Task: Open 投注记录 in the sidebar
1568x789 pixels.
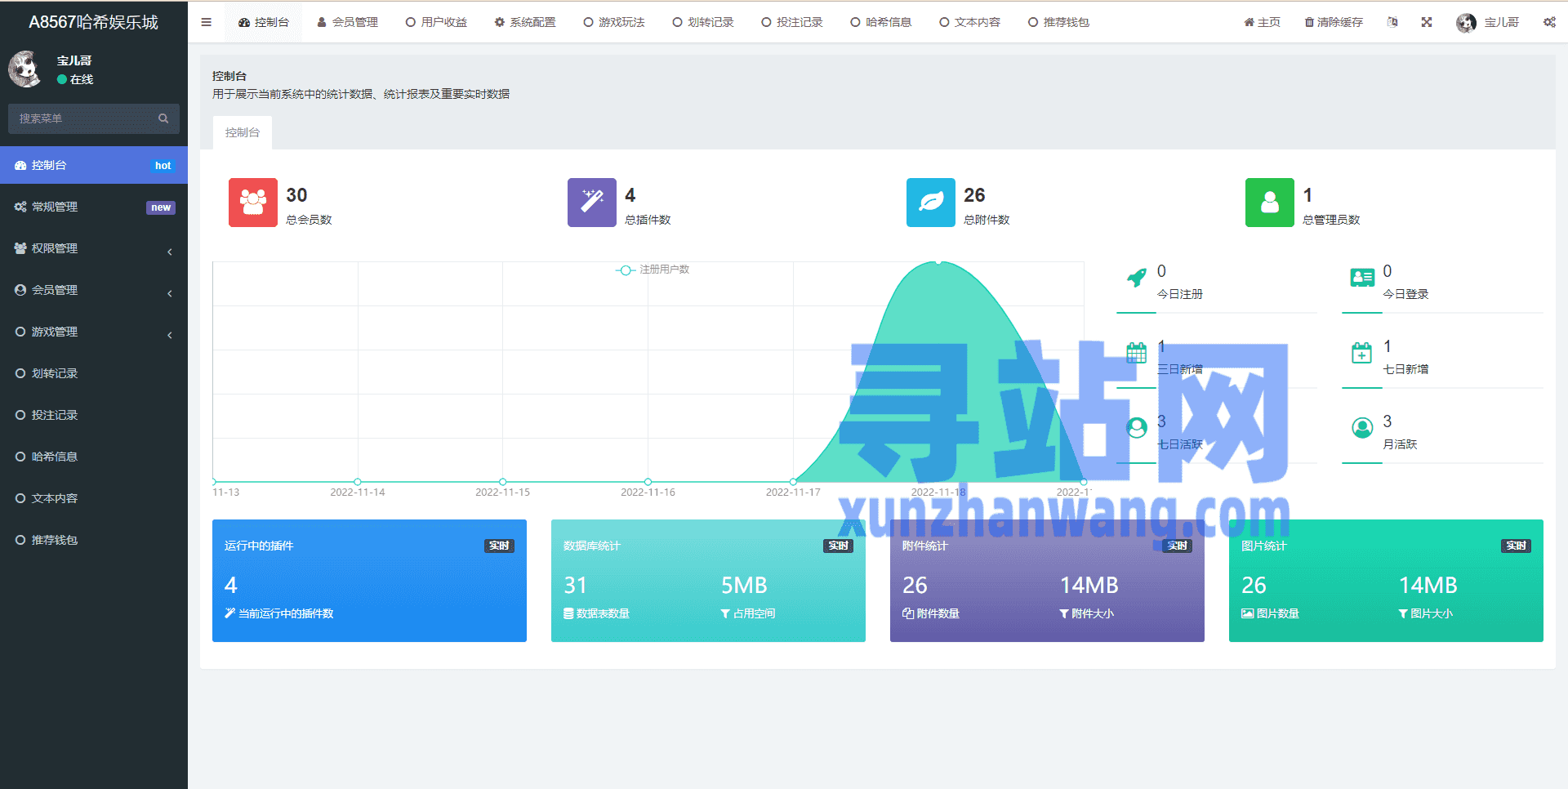Action: tap(94, 415)
